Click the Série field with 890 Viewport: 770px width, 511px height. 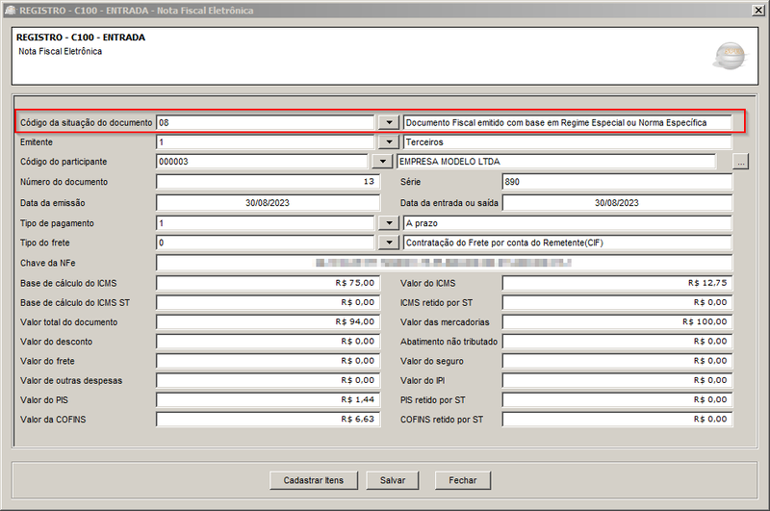pos(617,182)
